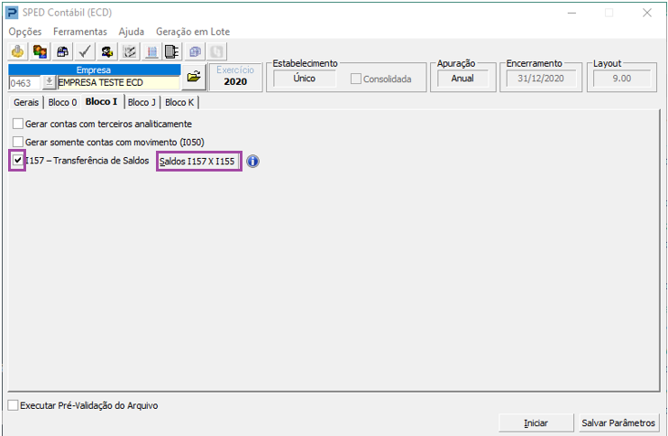Click the first toolbar icon with the stamp
Screen dimensions: 668x436
(19, 51)
